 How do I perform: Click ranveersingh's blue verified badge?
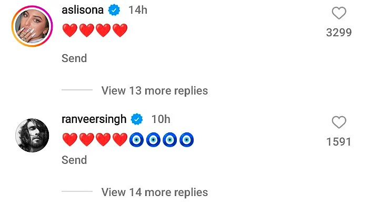137,119
